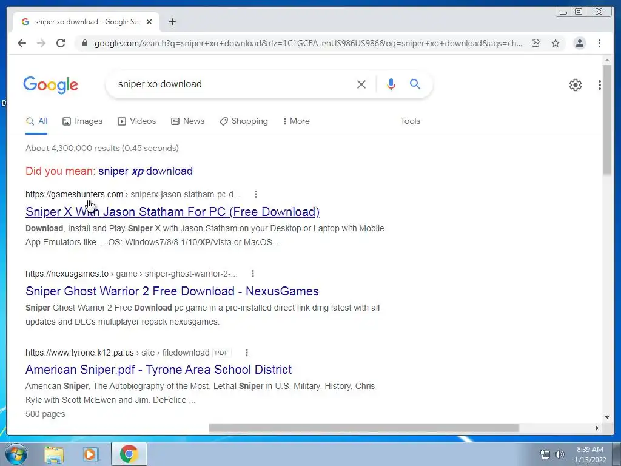Reload the current page
This screenshot has width=621, height=466.
[x=61, y=43]
